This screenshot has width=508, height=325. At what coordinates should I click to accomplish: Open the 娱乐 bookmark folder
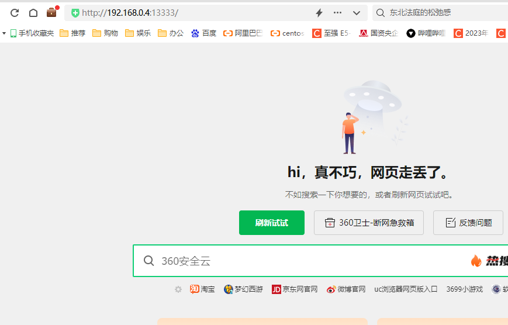coord(138,33)
